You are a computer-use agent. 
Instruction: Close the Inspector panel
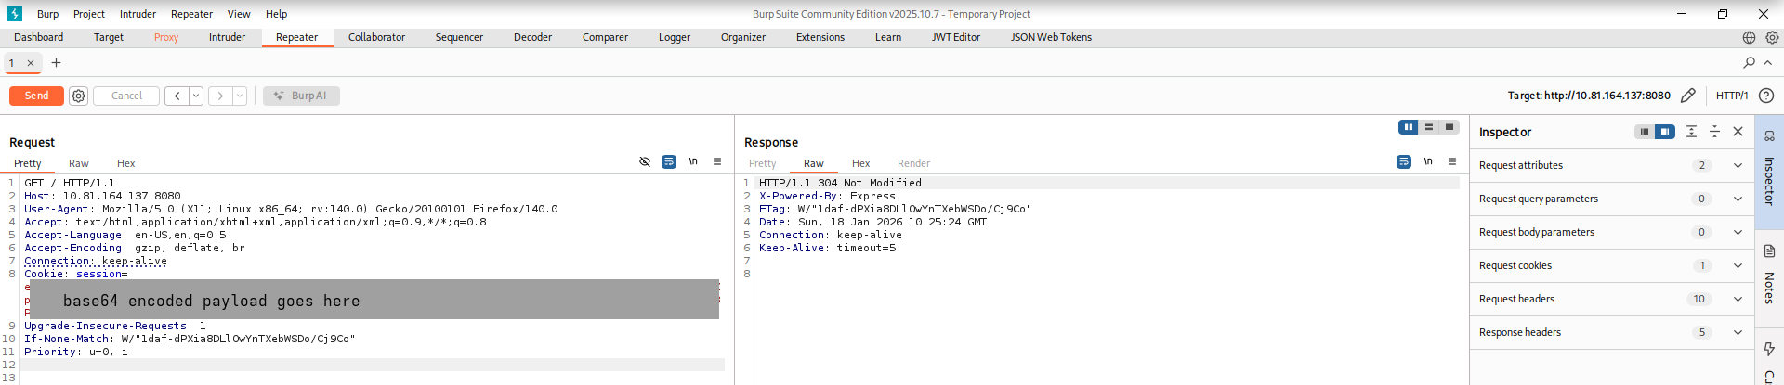(1738, 132)
